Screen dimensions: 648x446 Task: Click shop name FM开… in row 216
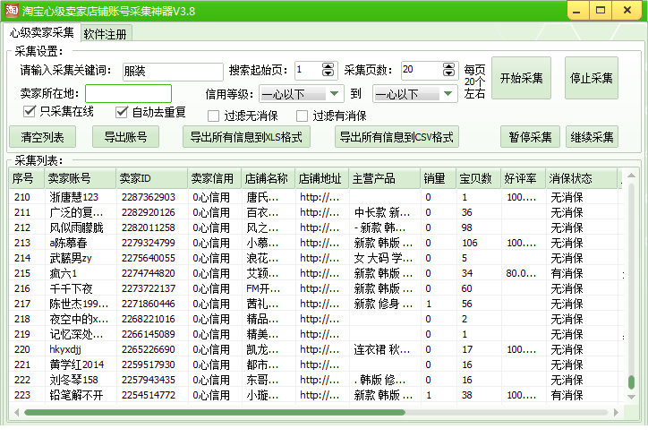point(263,288)
